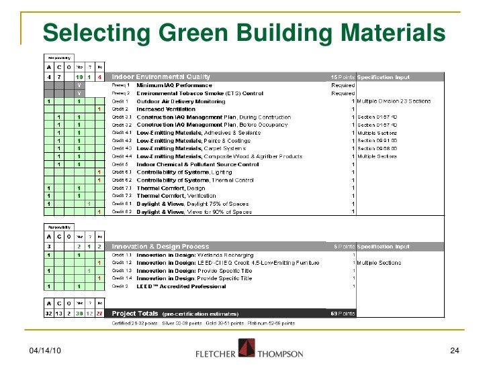Image resolution: width=489 pixels, height=366 pixels.
Task: Click the 15 Points label
Action: [x=343, y=77]
